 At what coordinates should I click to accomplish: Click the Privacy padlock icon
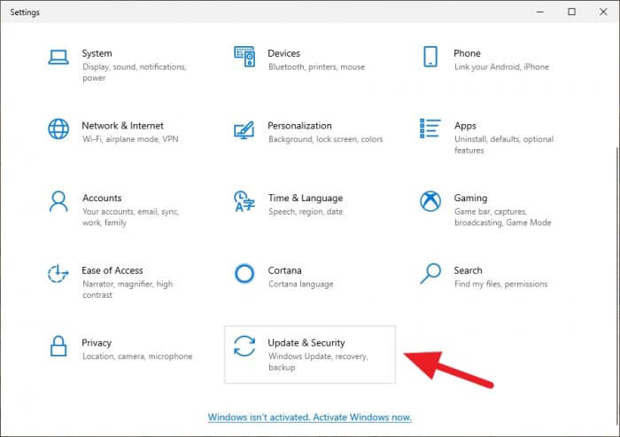58,346
